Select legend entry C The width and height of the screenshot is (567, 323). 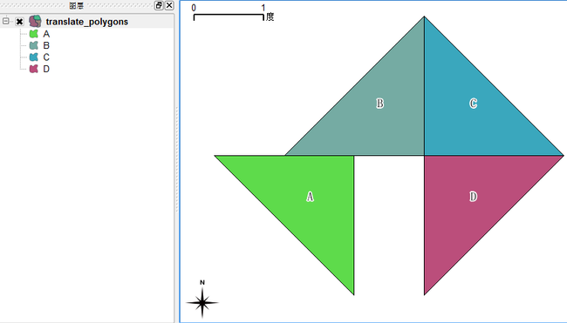click(46, 57)
